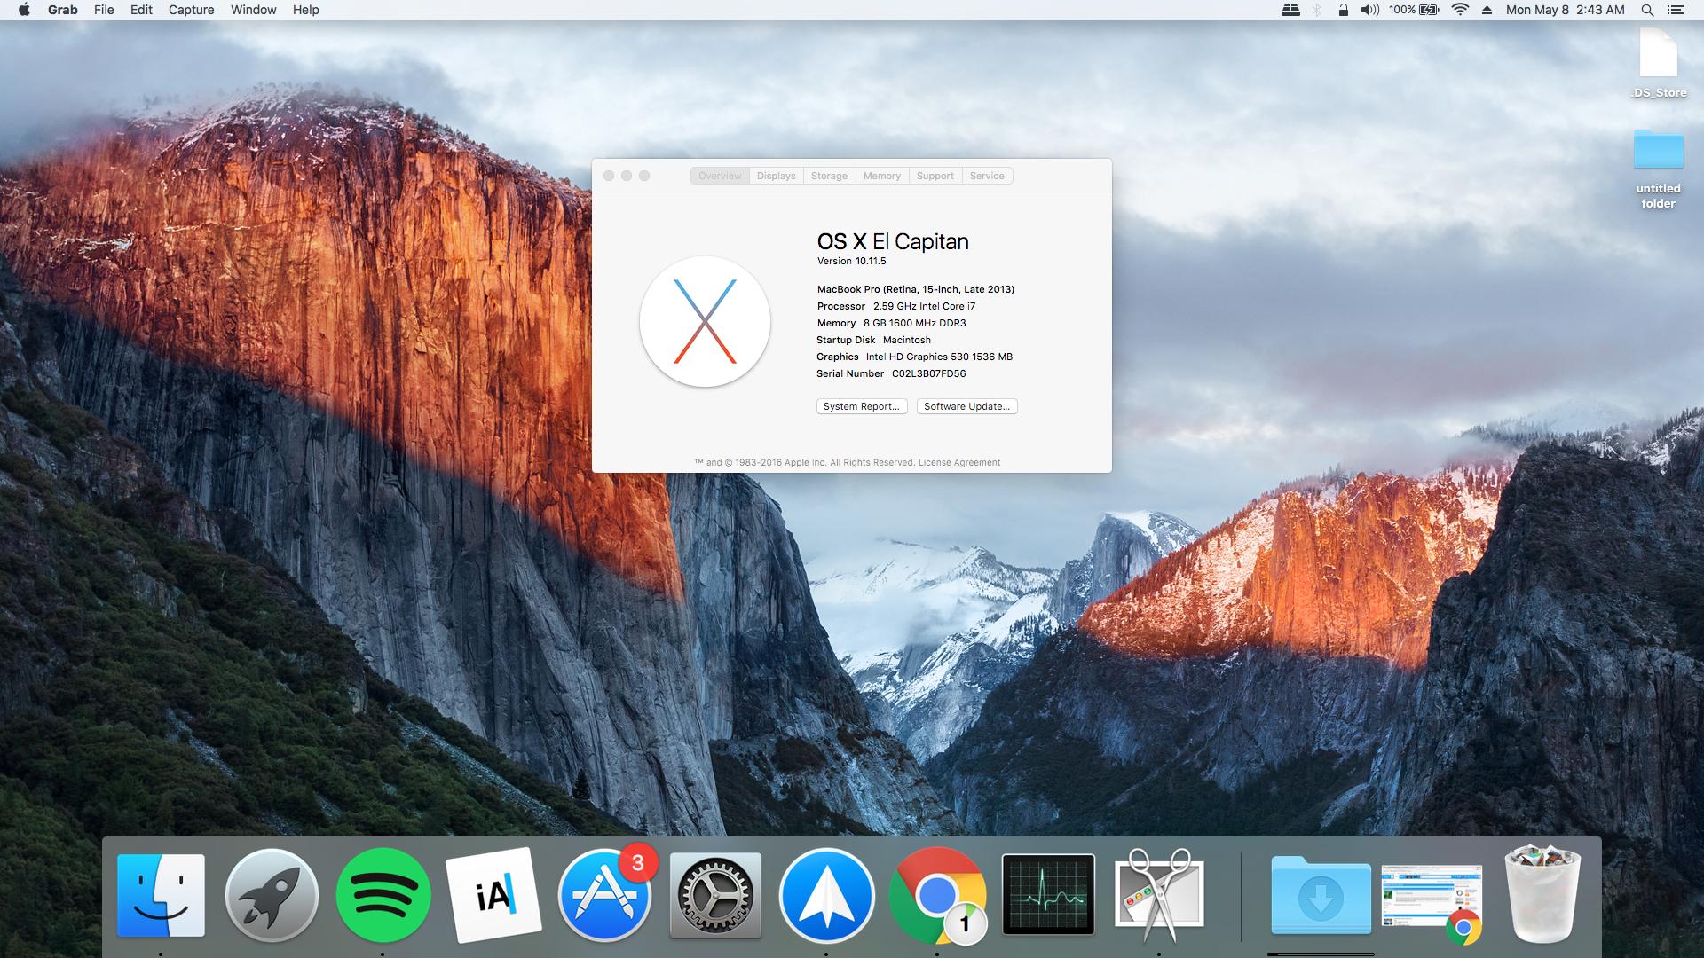Click the Bluetooth icon in menu bar
This screenshot has width=1704, height=958.
click(x=1317, y=10)
